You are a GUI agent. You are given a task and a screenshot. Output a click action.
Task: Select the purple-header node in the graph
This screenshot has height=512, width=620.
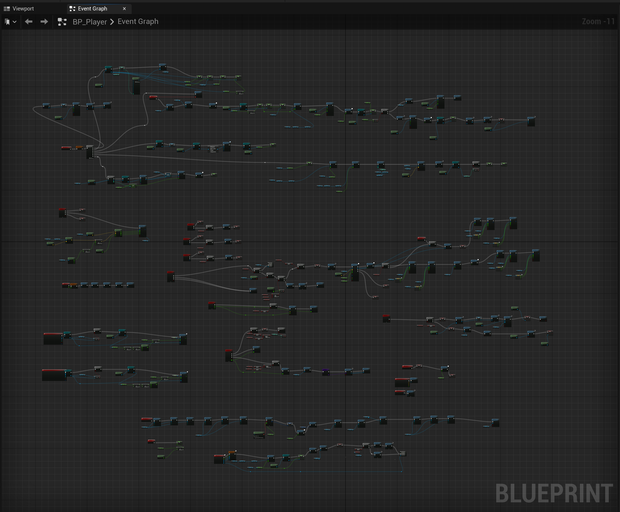(x=326, y=372)
